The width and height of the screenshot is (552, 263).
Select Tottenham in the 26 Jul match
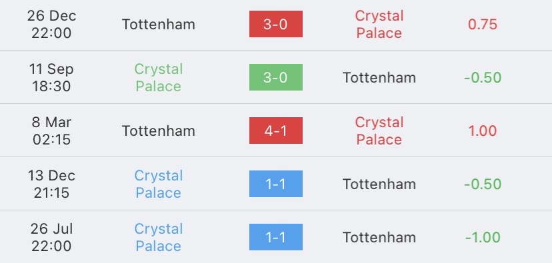(x=379, y=237)
